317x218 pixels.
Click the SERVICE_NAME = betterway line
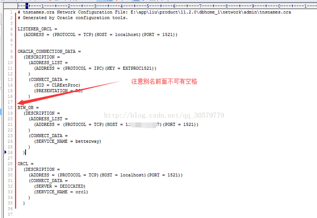click(x=68, y=141)
